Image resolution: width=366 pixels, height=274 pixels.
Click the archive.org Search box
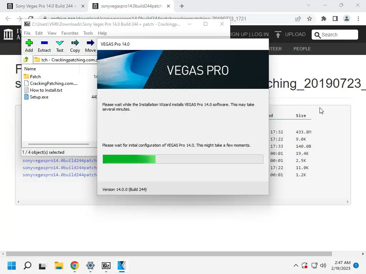(x=335, y=35)
